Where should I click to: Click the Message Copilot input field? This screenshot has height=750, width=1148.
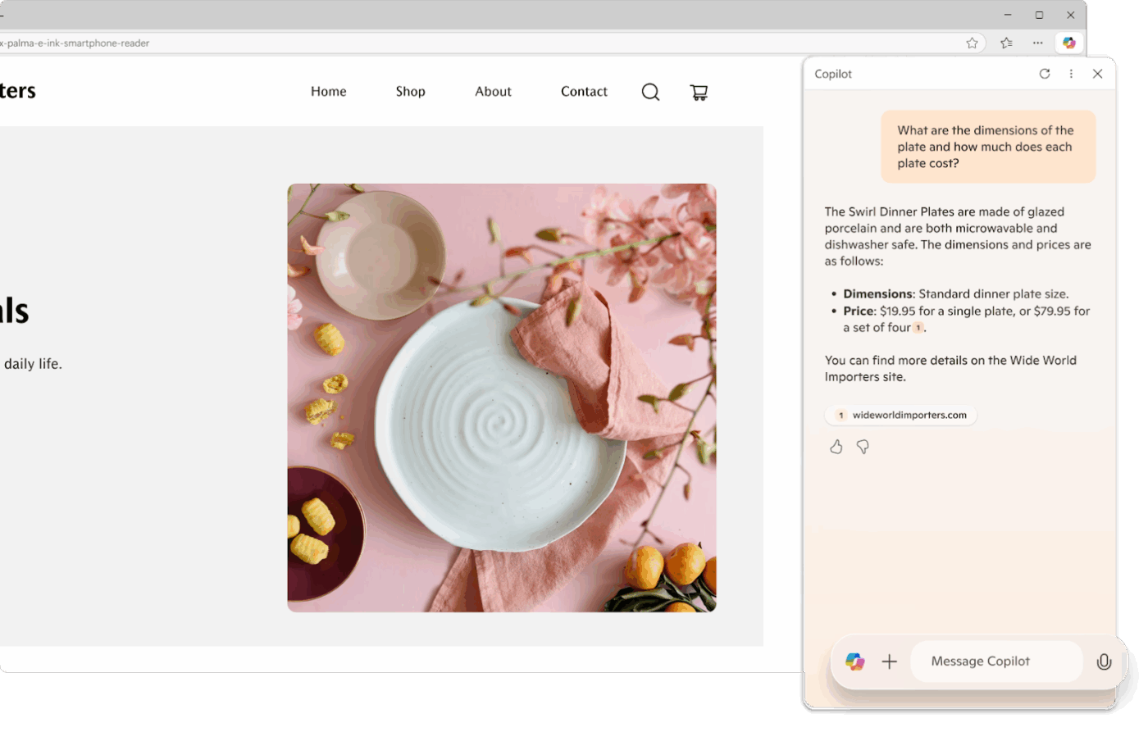pos(996,661)
